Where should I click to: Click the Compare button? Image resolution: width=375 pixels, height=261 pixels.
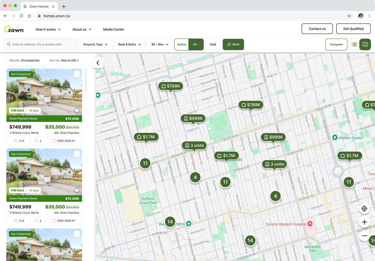click(336, 44)
